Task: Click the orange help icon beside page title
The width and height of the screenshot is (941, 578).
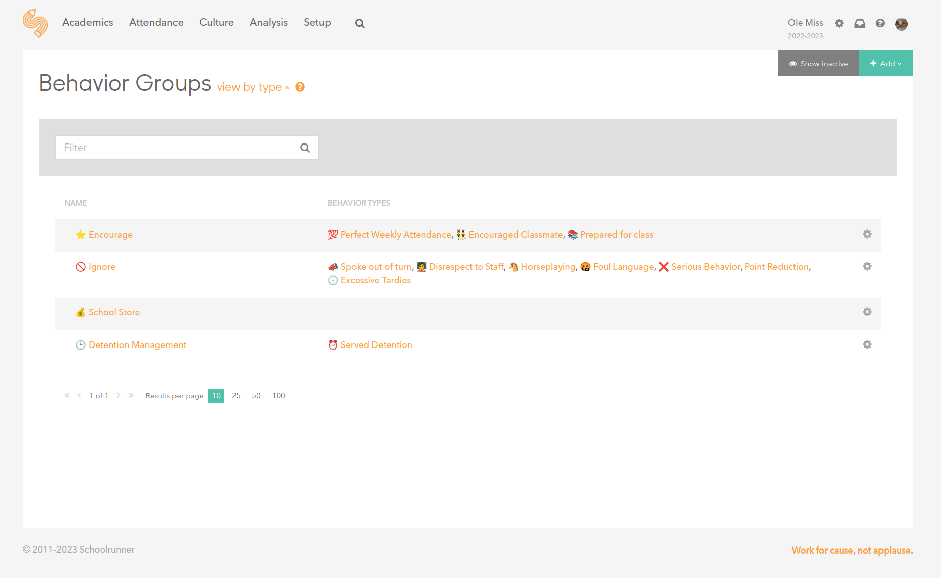Action: [300, 87]
